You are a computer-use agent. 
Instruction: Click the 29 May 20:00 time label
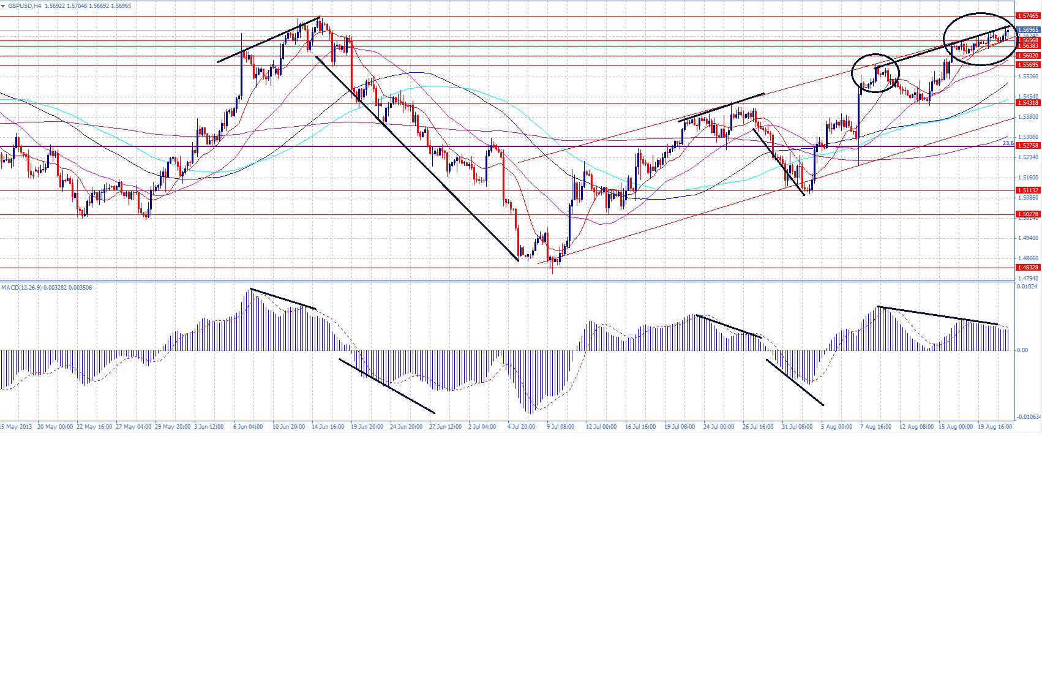(x=173, y=427)
